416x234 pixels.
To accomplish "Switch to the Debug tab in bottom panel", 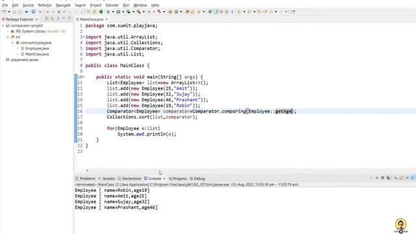I will [197, 178].
